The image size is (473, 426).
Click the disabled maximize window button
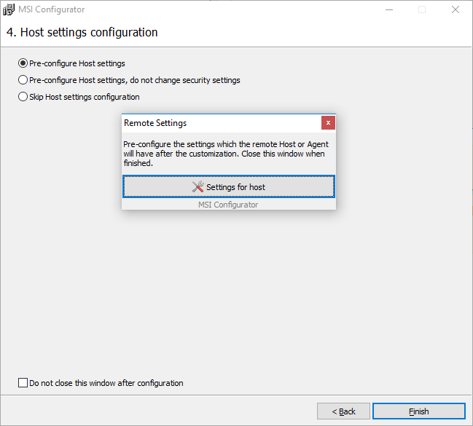coord(422,9)
